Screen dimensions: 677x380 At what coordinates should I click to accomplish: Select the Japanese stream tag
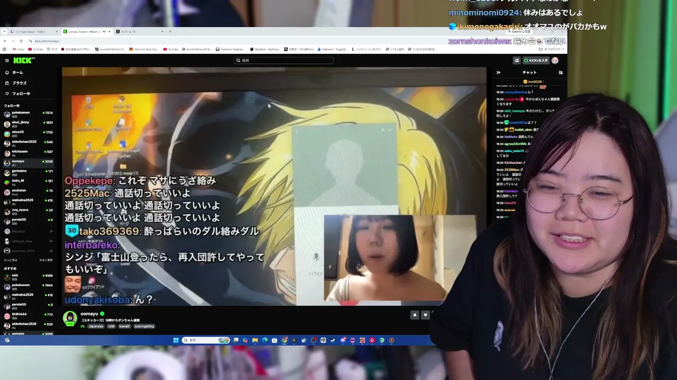96,327
